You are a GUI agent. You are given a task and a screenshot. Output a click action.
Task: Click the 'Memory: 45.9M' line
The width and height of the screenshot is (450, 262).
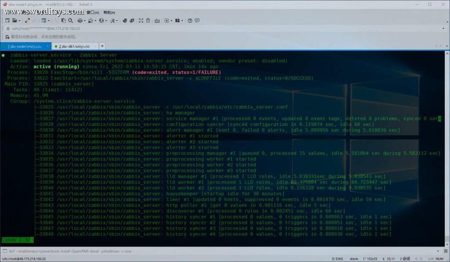pos(29,96)
